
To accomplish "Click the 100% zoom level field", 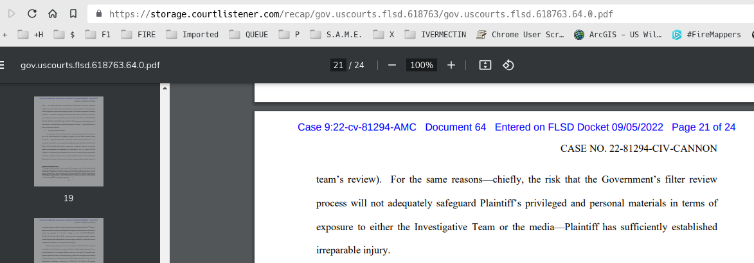I will 422,65.
